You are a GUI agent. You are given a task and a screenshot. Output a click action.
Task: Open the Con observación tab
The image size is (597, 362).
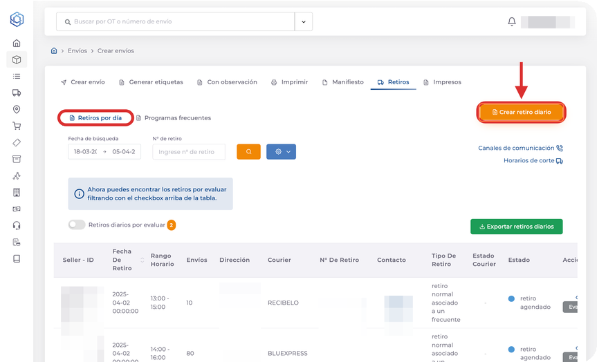point(227,82)
